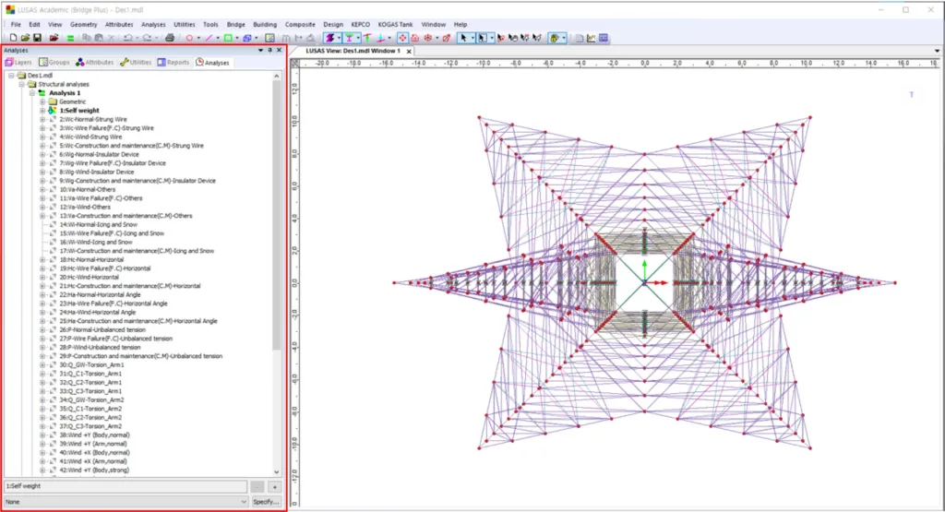This screenshot has height=512, width=945.
Task: Click the New file toolbar icon
Action: pyautogui.click(x=12, y=38)
